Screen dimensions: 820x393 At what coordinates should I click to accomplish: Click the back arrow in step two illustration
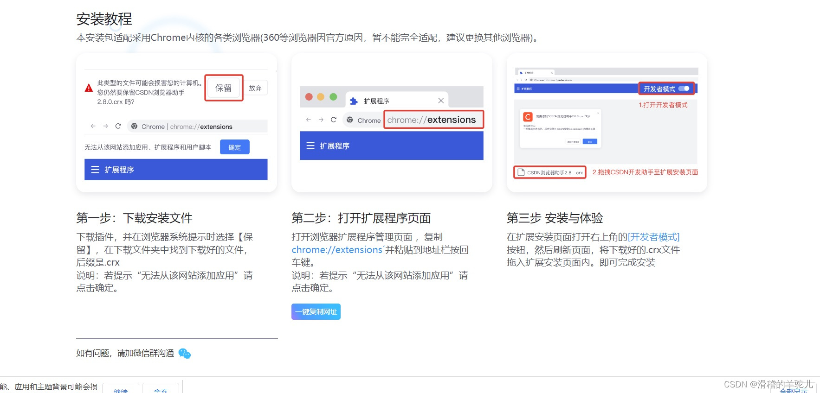[x=309, y=120]
